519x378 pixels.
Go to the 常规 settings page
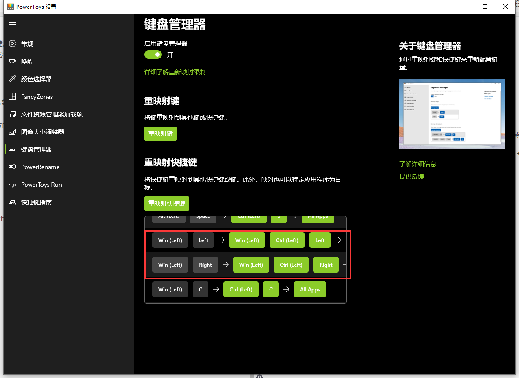tap(69, 44)
